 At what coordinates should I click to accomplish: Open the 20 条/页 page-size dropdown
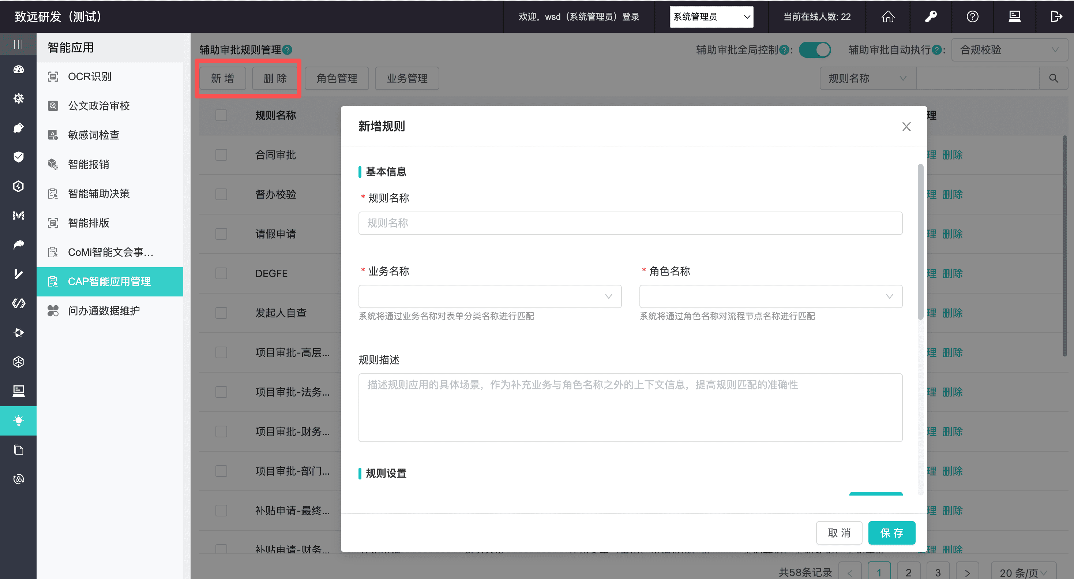(1024, 572)
